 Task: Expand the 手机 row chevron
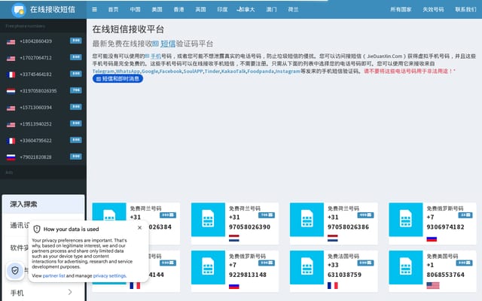coord(70,292)
